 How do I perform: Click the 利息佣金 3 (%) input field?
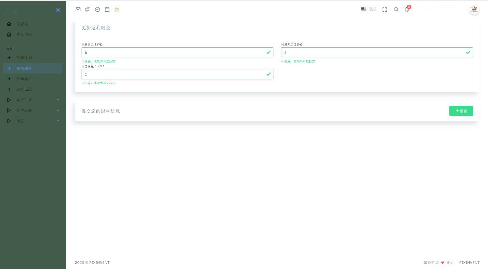(178, 74)
